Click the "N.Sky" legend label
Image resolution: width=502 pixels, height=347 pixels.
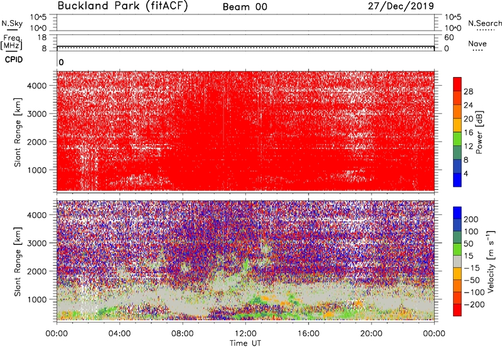(x=12, y=23)
